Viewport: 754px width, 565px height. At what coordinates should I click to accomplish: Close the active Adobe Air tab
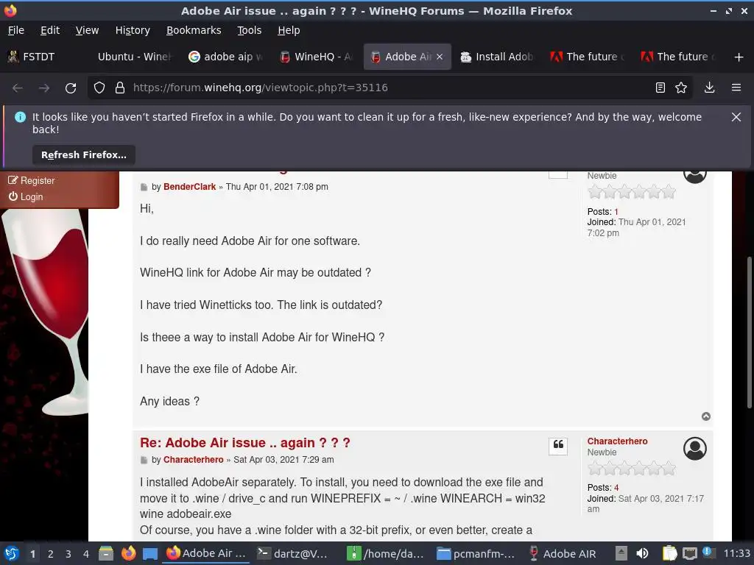click(x=440, y=57)
